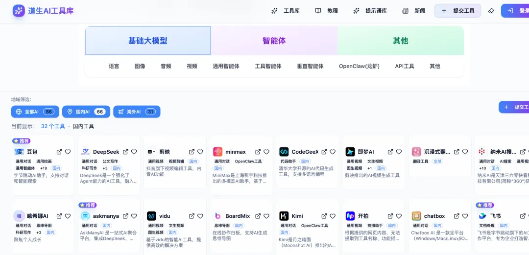
Task: Open external link for chatbox
Action: (x=457, y=216)
